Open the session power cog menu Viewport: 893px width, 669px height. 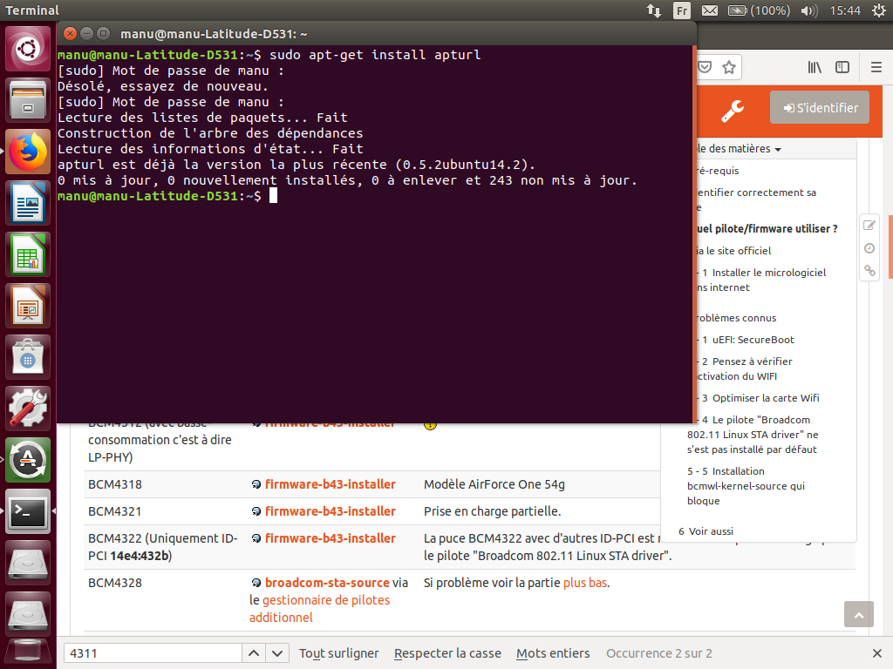pos(879,10)
